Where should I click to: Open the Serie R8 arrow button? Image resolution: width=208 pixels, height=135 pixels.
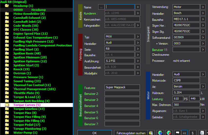(x=138, y=49)
